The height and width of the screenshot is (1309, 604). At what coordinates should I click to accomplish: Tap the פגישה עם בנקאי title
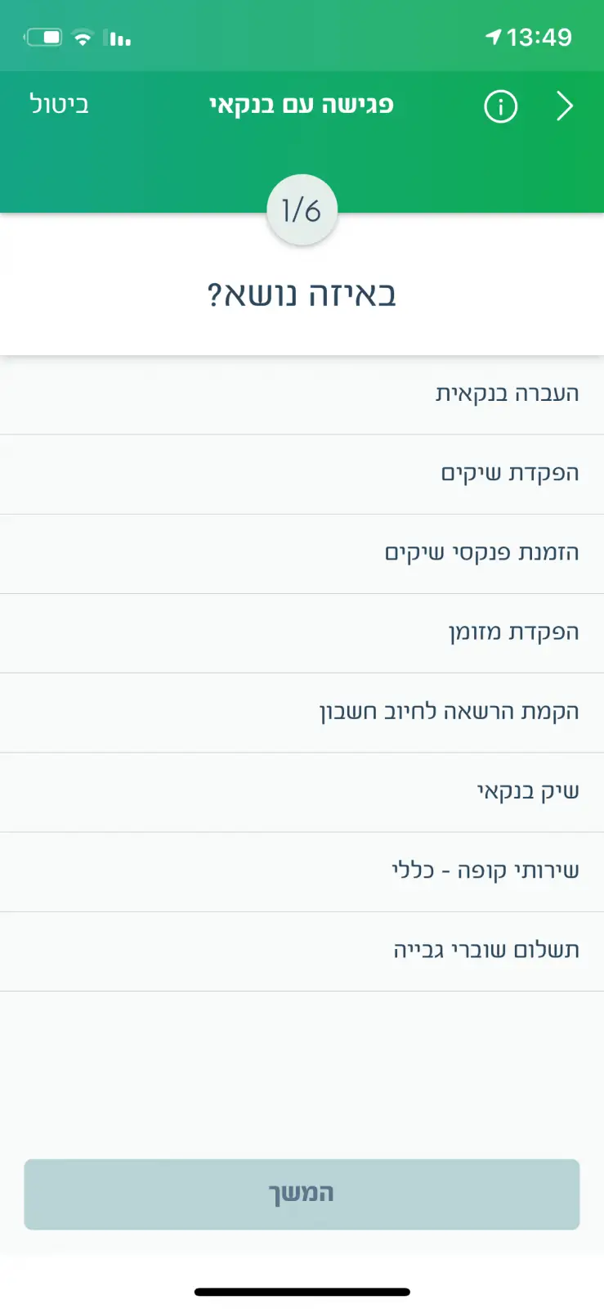tap(301, 106)
